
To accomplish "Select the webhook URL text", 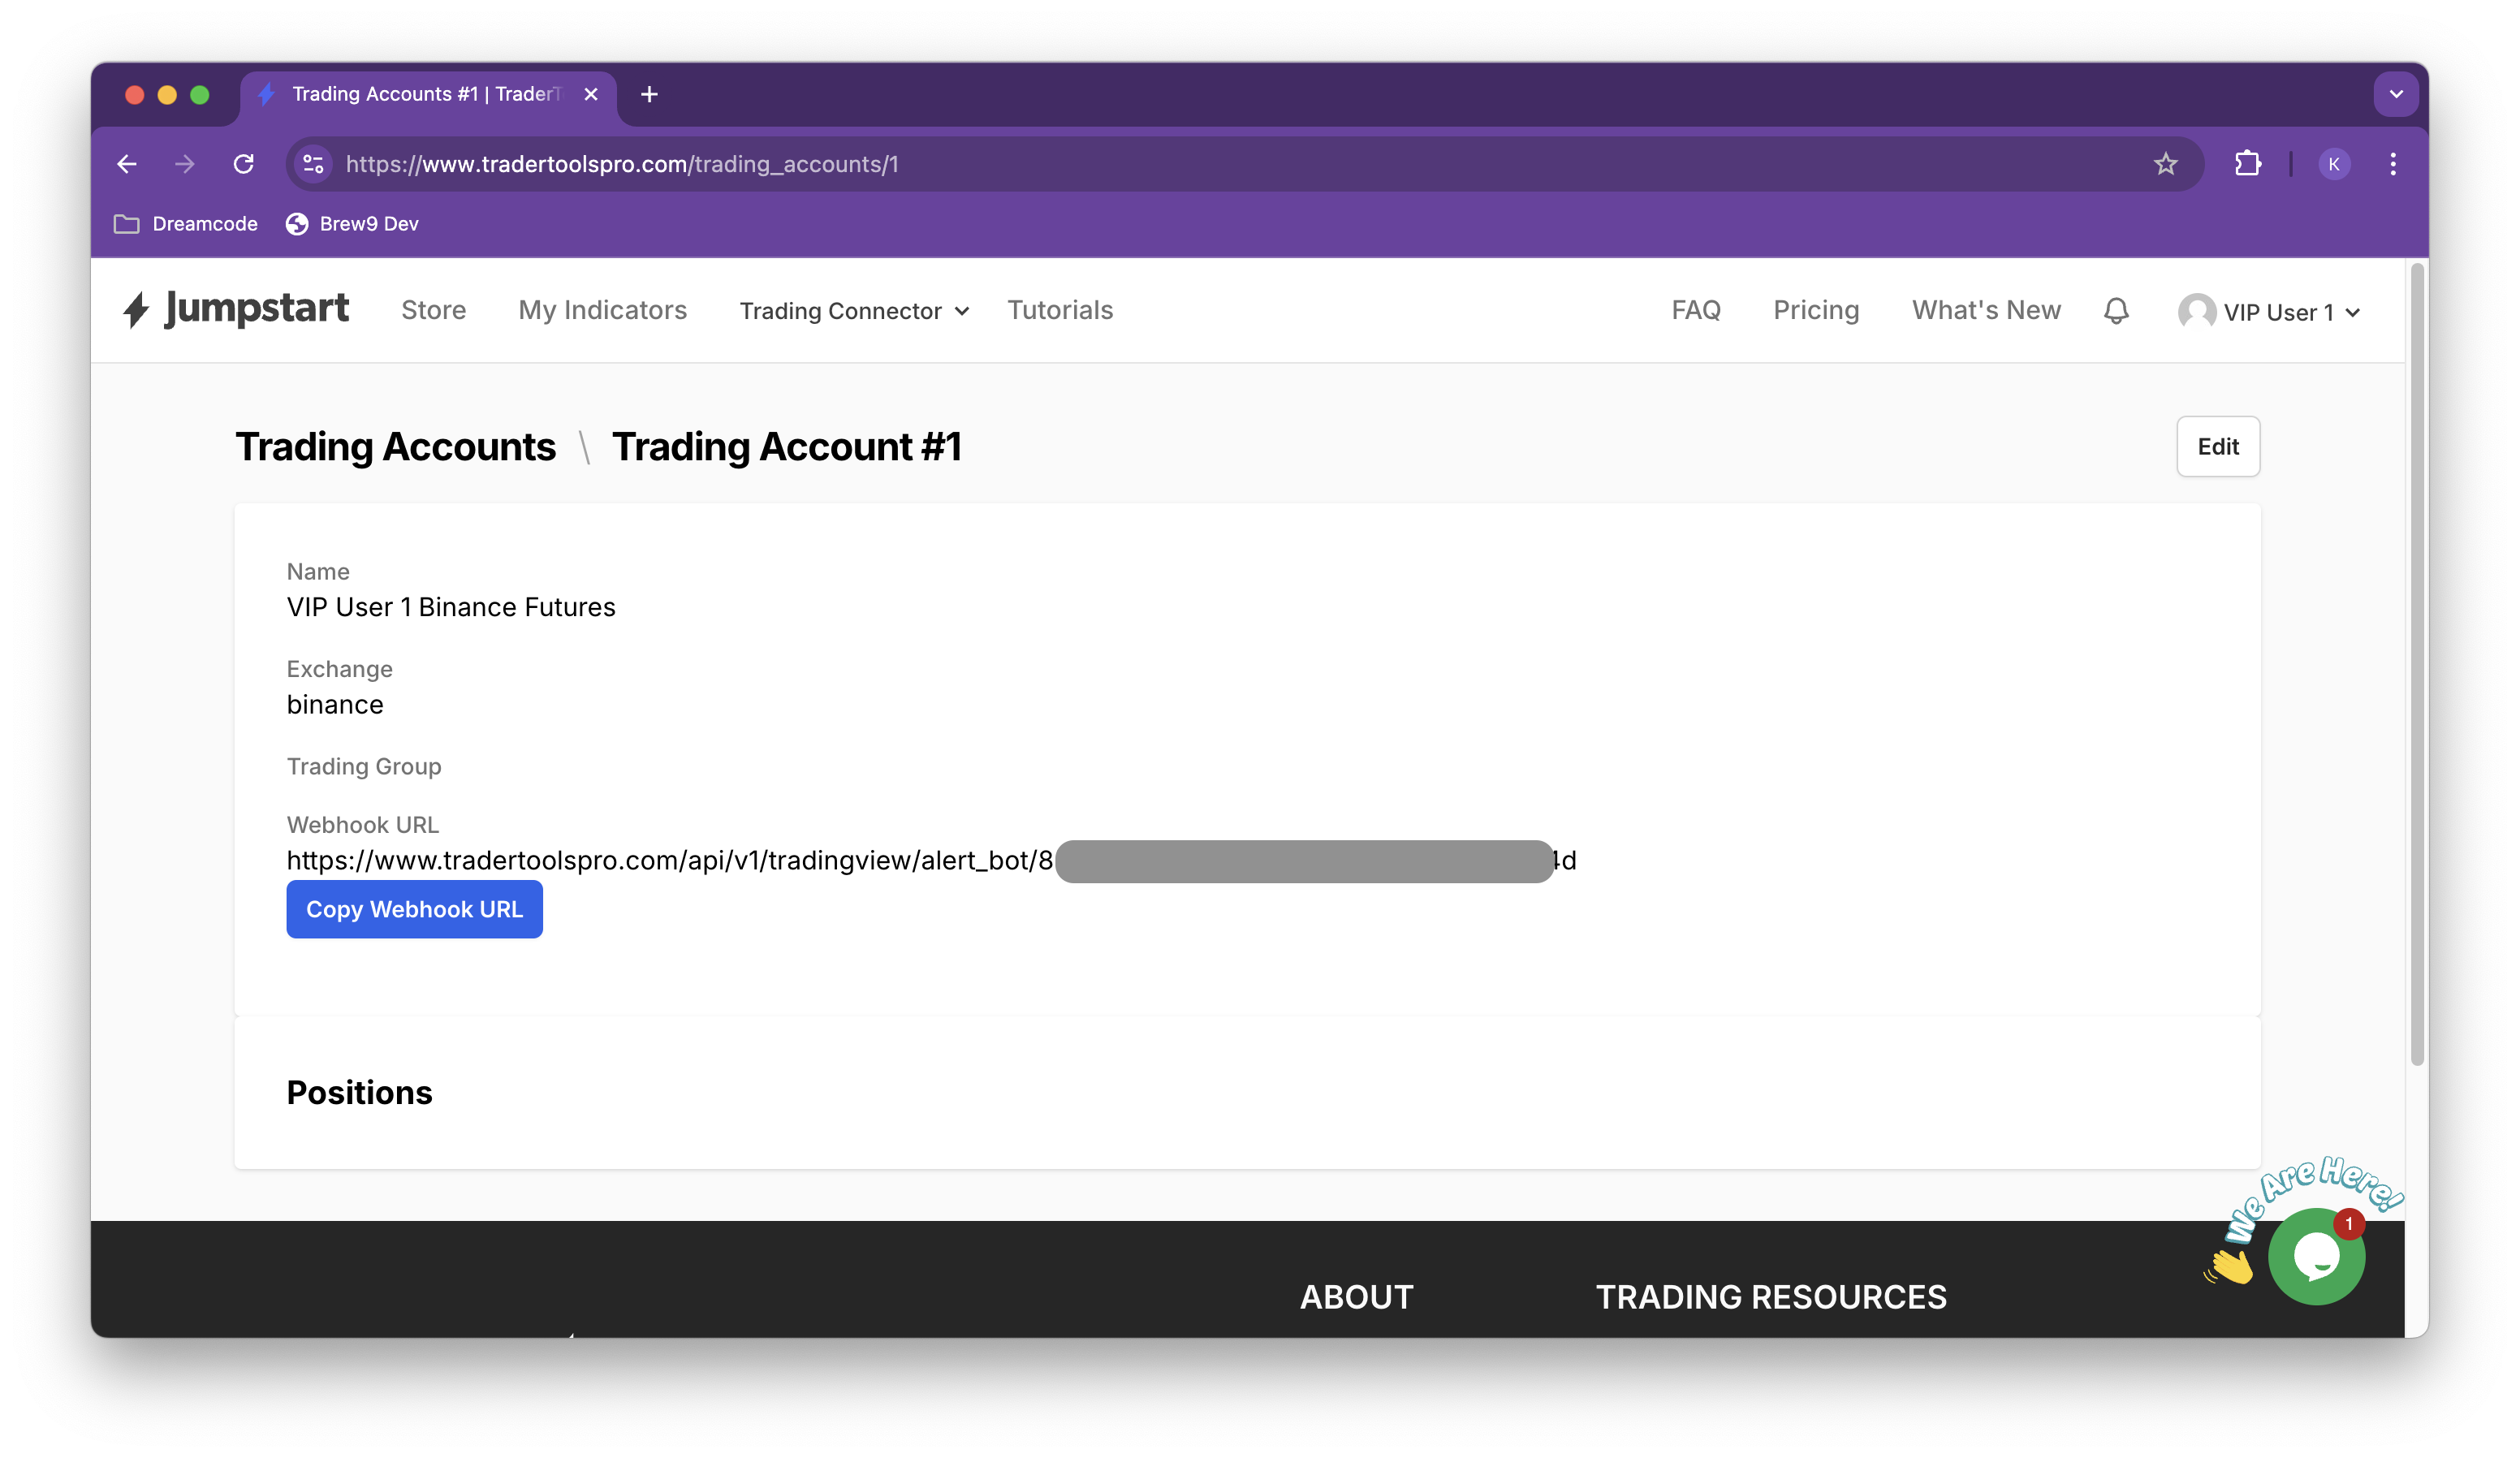I will click(930, 860).
